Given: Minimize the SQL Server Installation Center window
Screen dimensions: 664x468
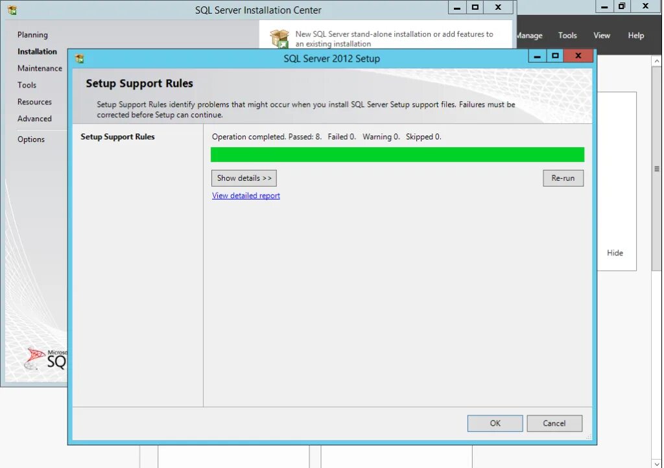Looking at the screenshot, I should click(x=457, y=7).
